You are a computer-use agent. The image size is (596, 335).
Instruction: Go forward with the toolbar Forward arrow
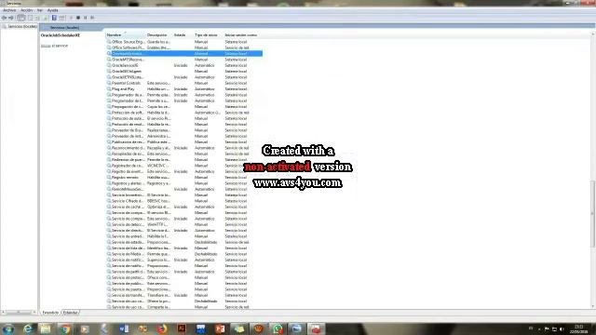[x=11, y=18]
